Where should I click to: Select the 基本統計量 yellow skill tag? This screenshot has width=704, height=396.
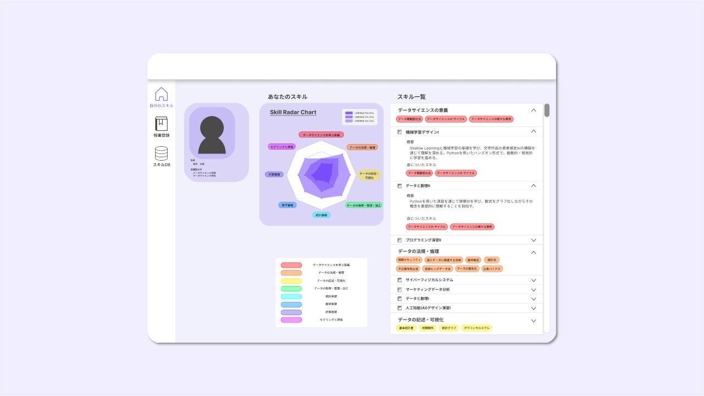(x=406, y=328)
